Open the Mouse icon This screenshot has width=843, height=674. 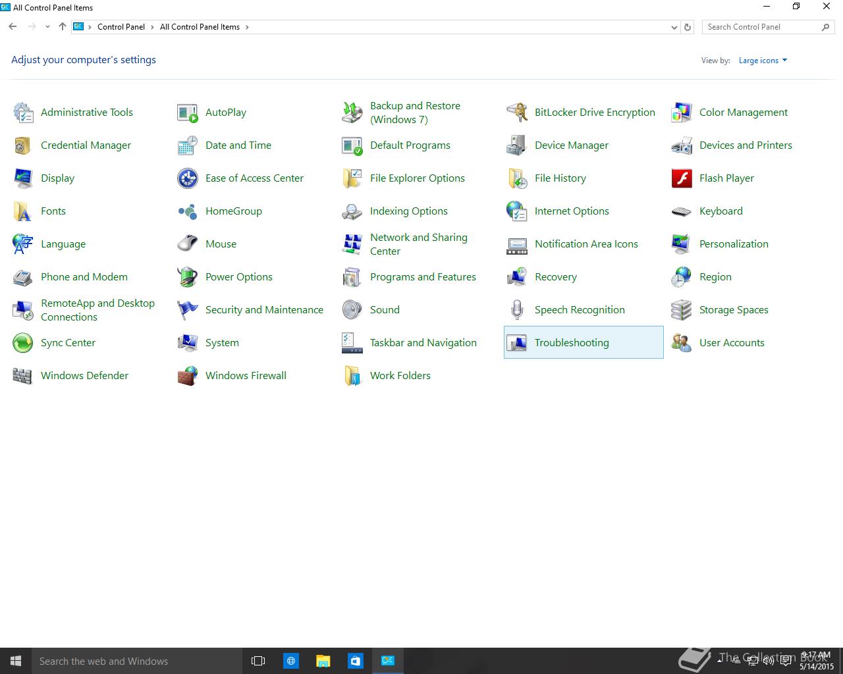(x=188, y=244)
